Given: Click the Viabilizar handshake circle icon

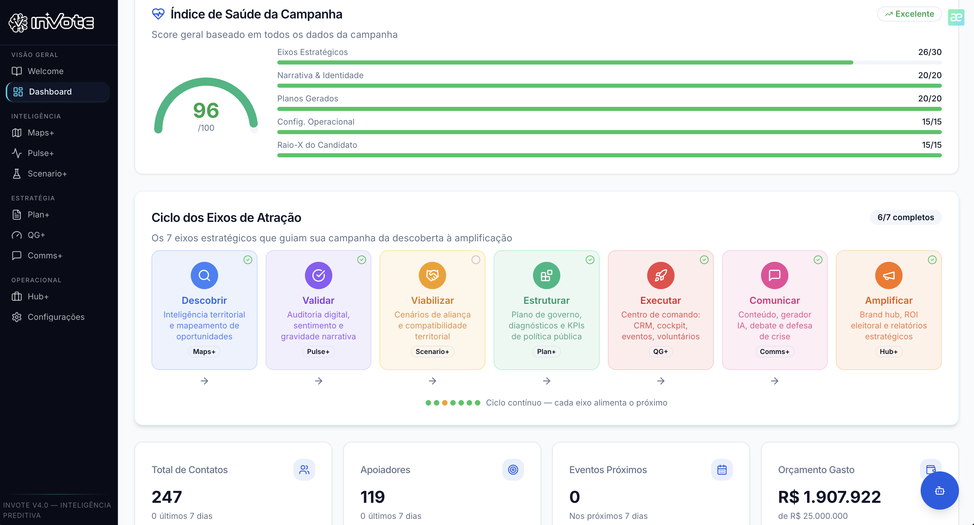Looking at the screenshot, I should coord(432,275).
